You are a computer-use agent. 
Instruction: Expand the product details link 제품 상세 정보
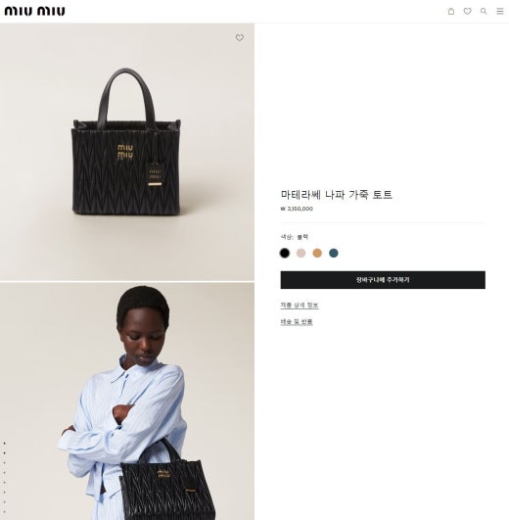click(x=300, y=306)
